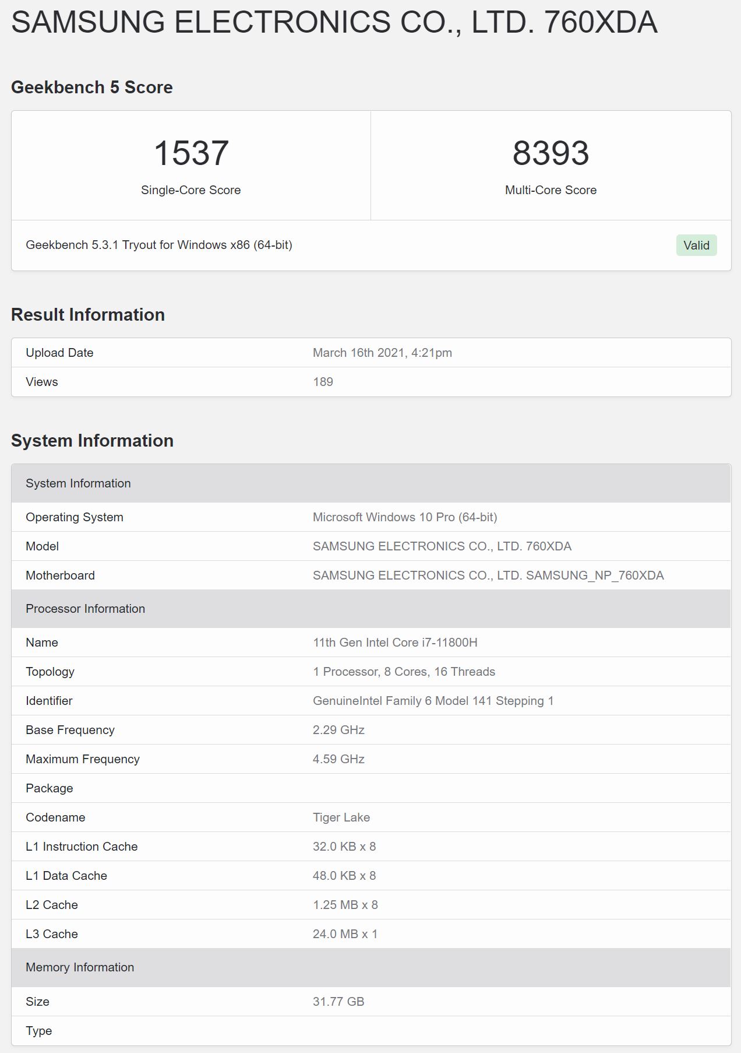Click the memory size 31.77 GB
Image resolution: width=741 pixels, height=1053 pixels.
[338, 1002]
